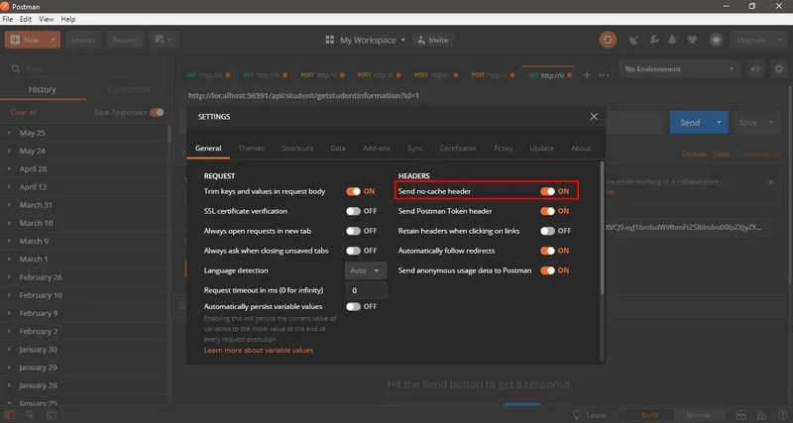Open the manage environments gear icon
The image size is (793, 423).
click(779, 68)
